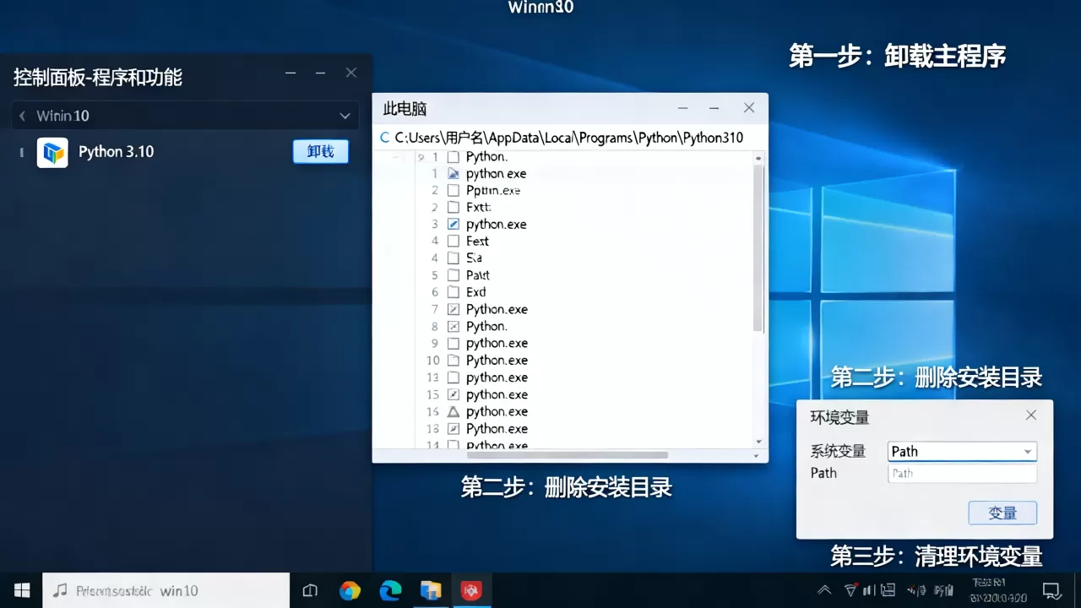The width and height of the screenshot is (1081, 608).
Task: Tick the checkbox beside Fest
Action: pyautogui.click(x=454, y=241)
